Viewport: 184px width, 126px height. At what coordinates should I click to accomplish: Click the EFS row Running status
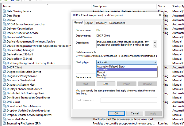point(163,124)
